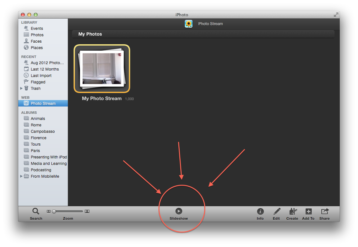Open the Search magnifier tool
Viewport: 358px width, 247px height.
pos(36,211)
